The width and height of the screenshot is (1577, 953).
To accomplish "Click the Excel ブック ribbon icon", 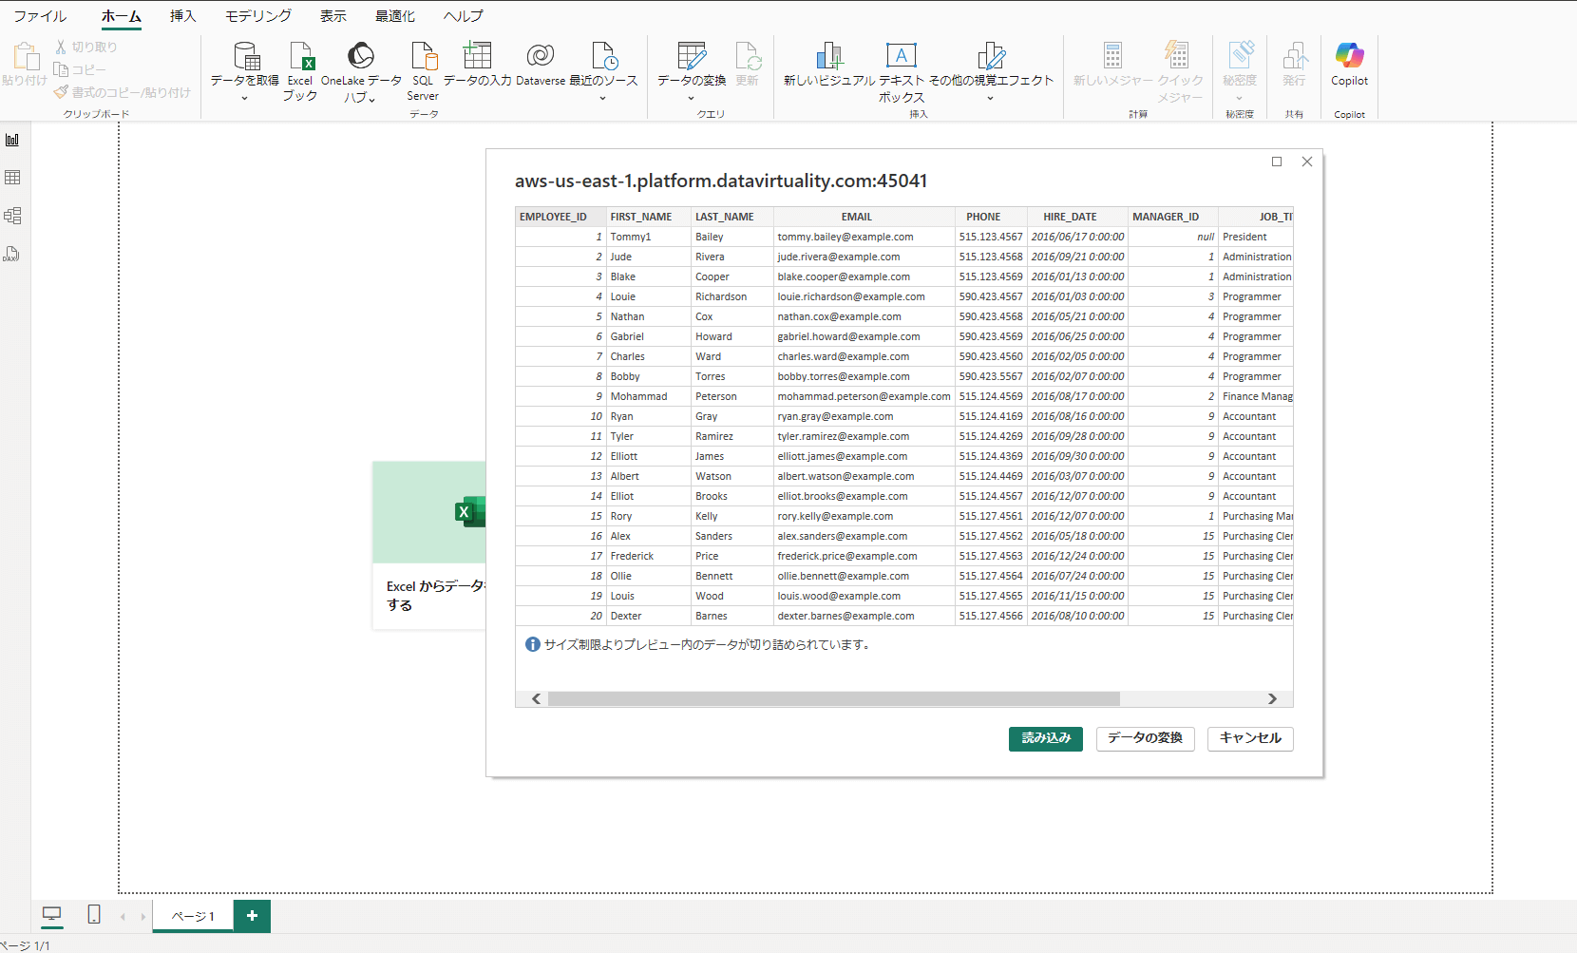I will pos(300,57).
